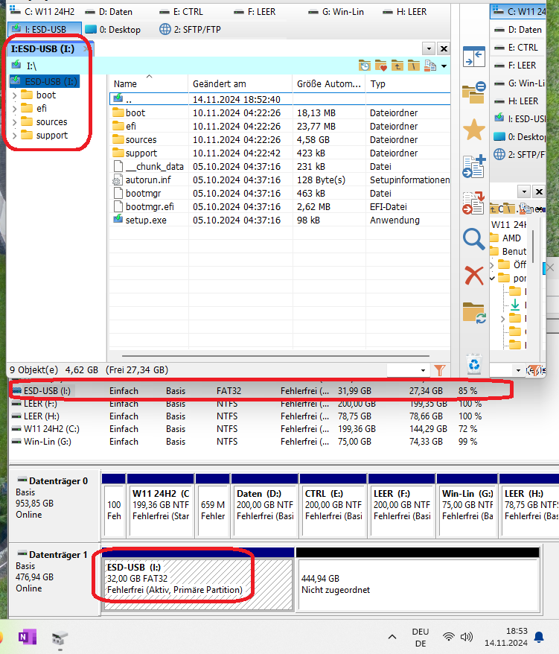Go to parent folder via up-arrow icon
The width and height of the screenshot is (559, 654).
pyautogui.click(x=397, y=66)
